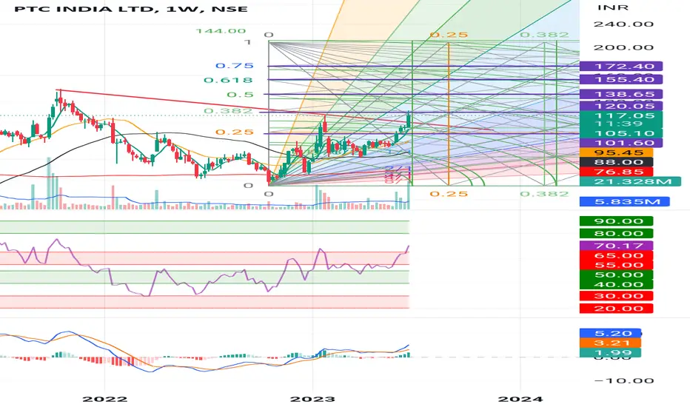Image resolution: width=690 pixels, height=407 pixels.
Task: Click the red 55.00 RSI level tag
Action: point(616,265)
